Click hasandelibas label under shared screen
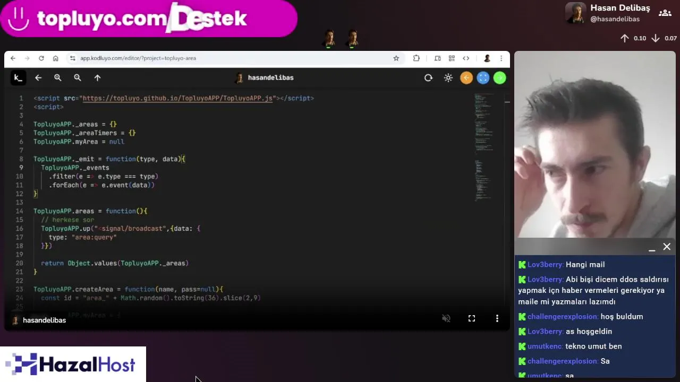 pos(44,320)
